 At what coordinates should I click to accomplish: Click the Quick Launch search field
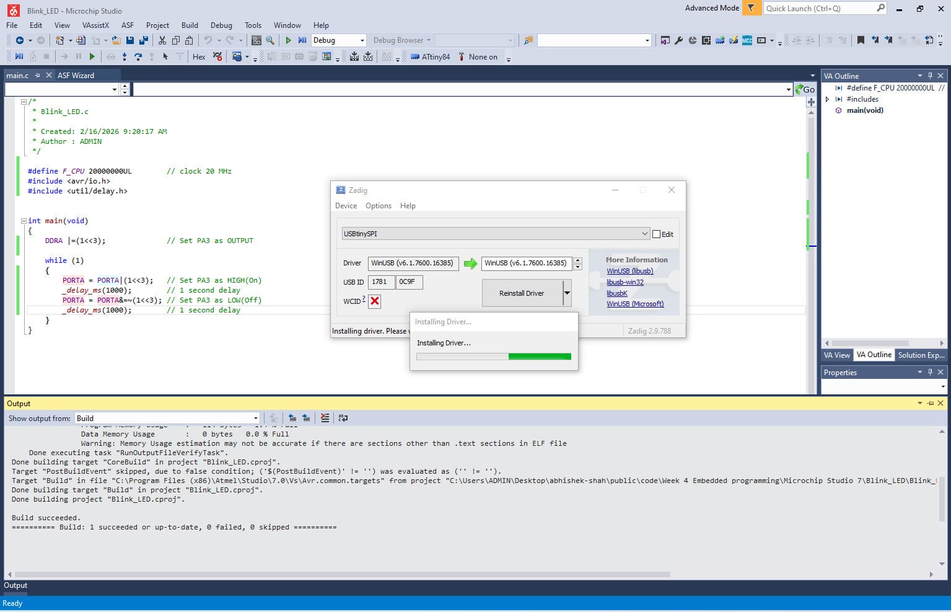pyautogui.click(x=826, y=8)
